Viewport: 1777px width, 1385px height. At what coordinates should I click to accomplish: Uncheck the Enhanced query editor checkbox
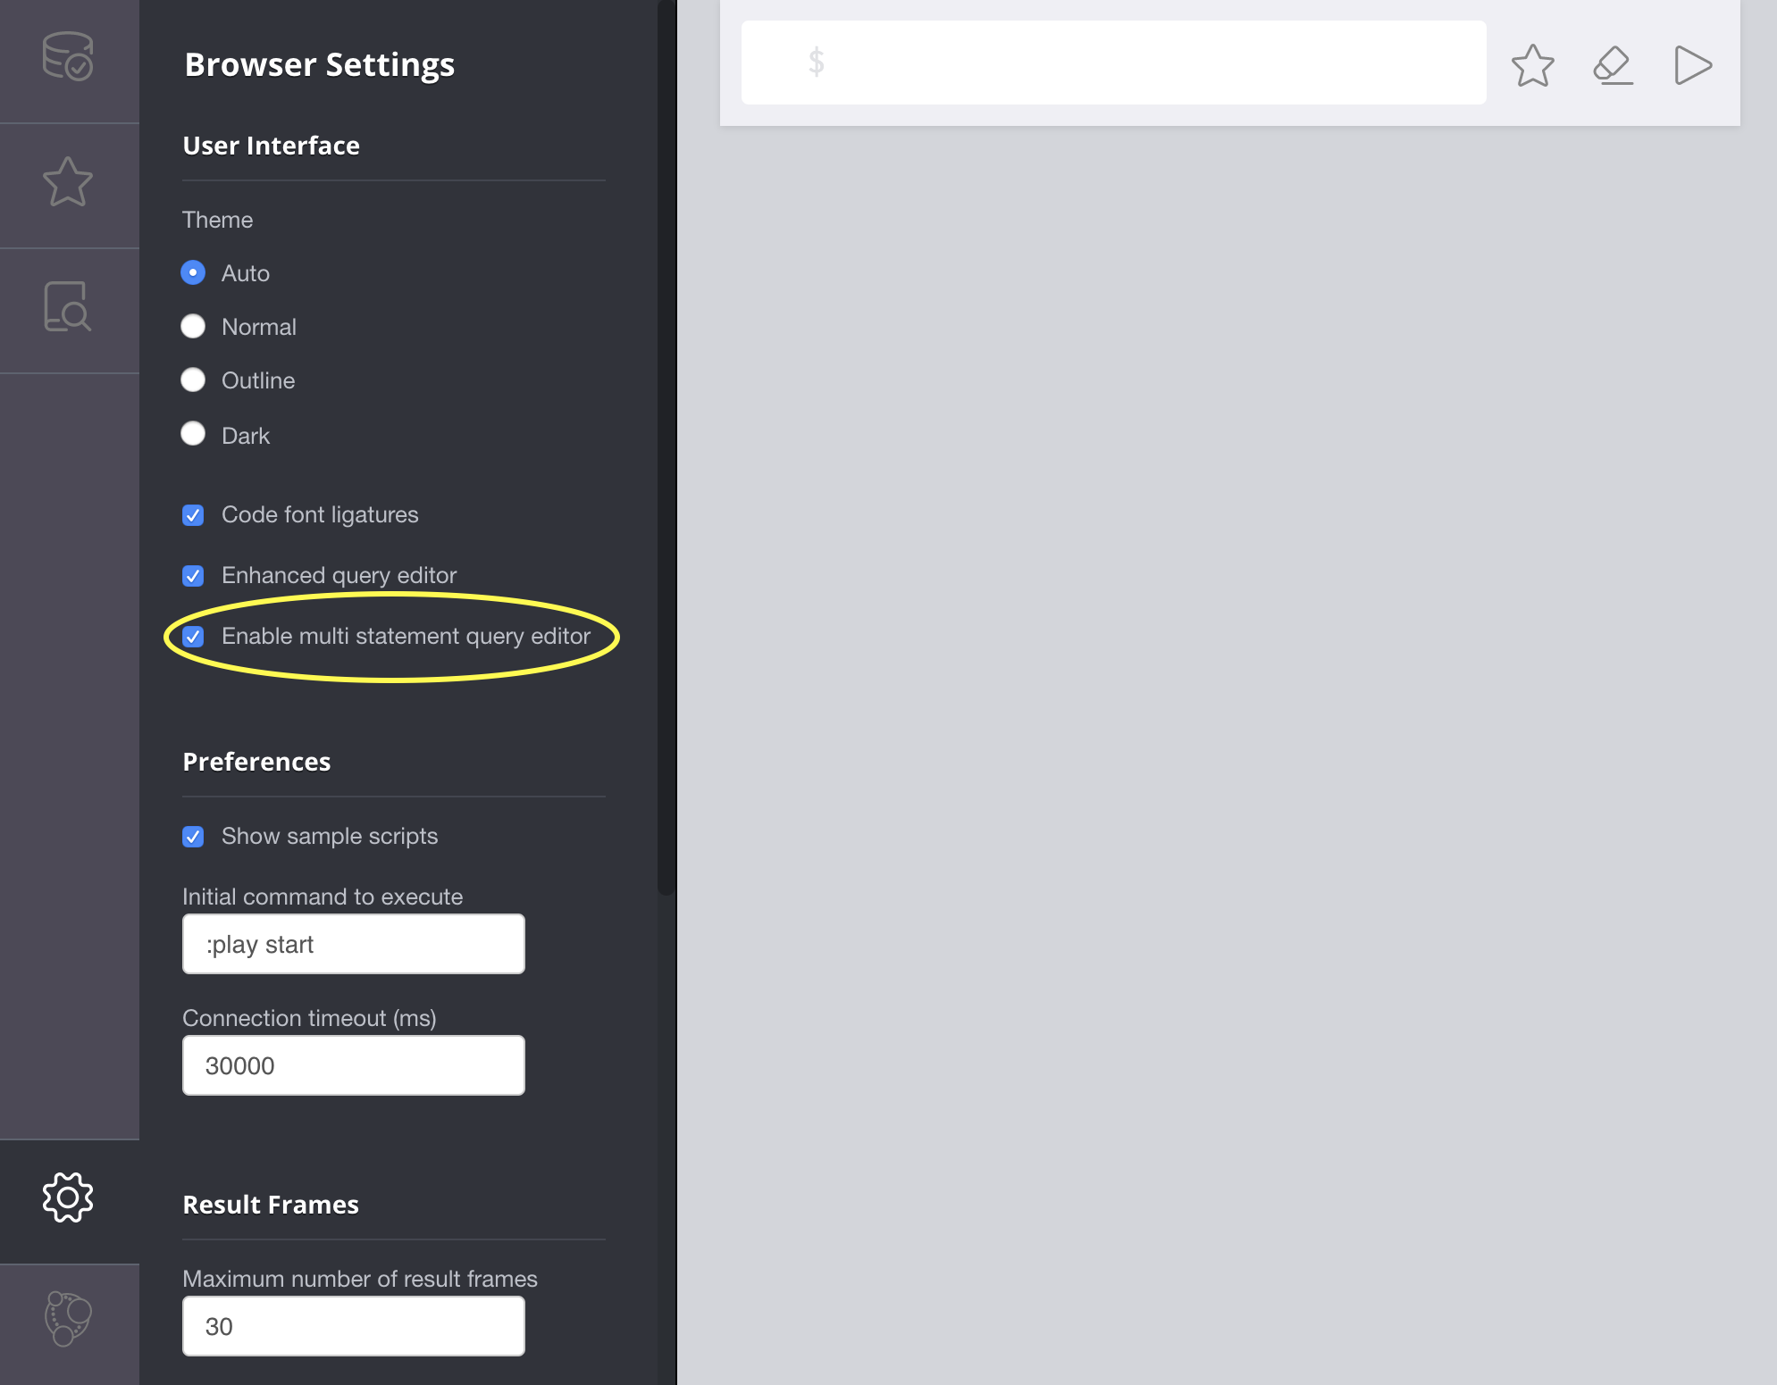pos(195,575)
